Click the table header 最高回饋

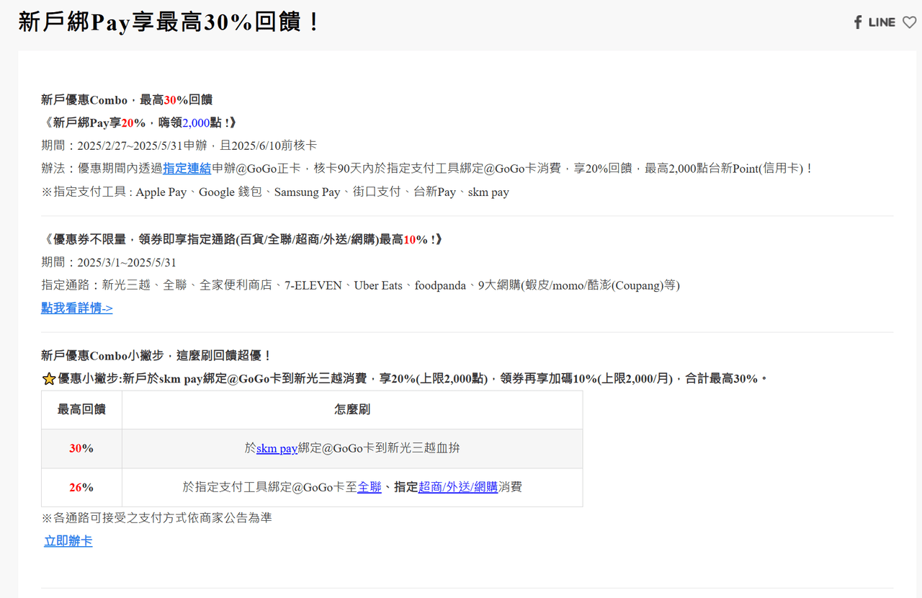coord(81,410)
